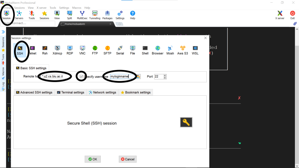Open the Session toolbar icon
The image size is (299, 168).
point(6,15)
